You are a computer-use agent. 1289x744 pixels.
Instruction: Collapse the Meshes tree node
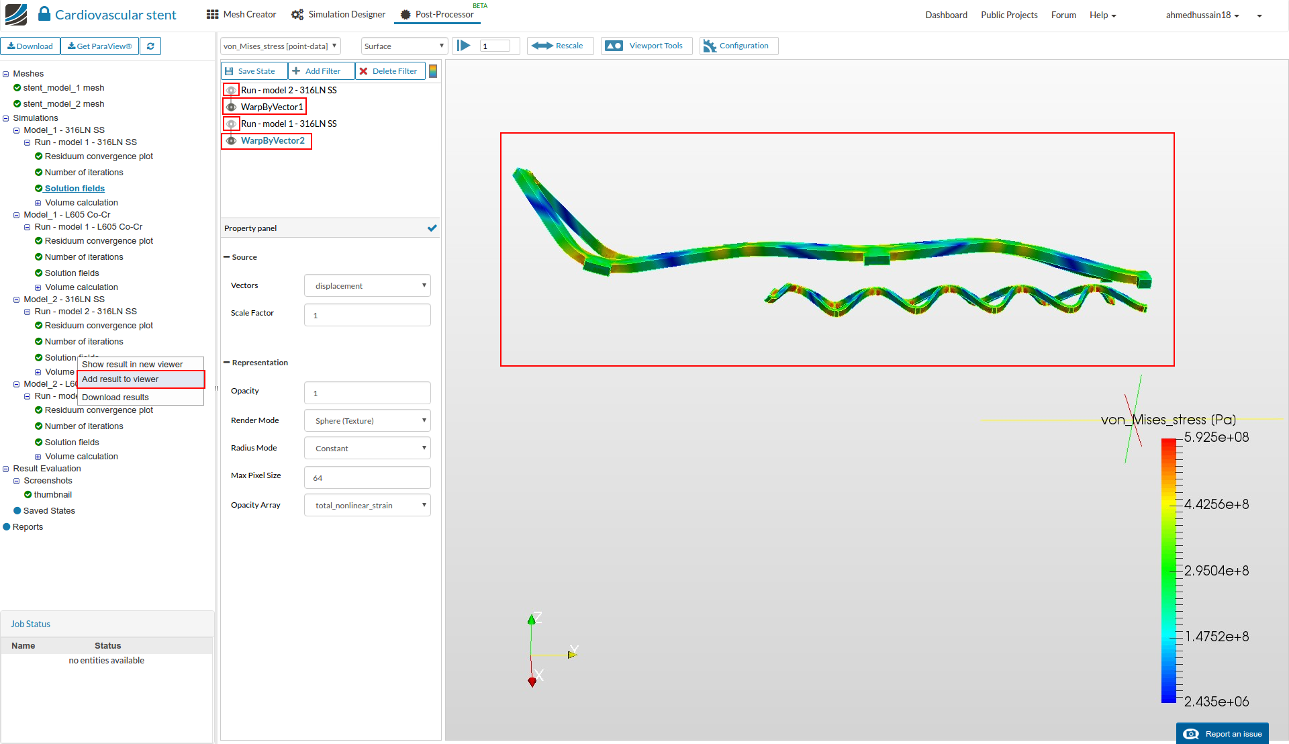click(x=5, y=74)
